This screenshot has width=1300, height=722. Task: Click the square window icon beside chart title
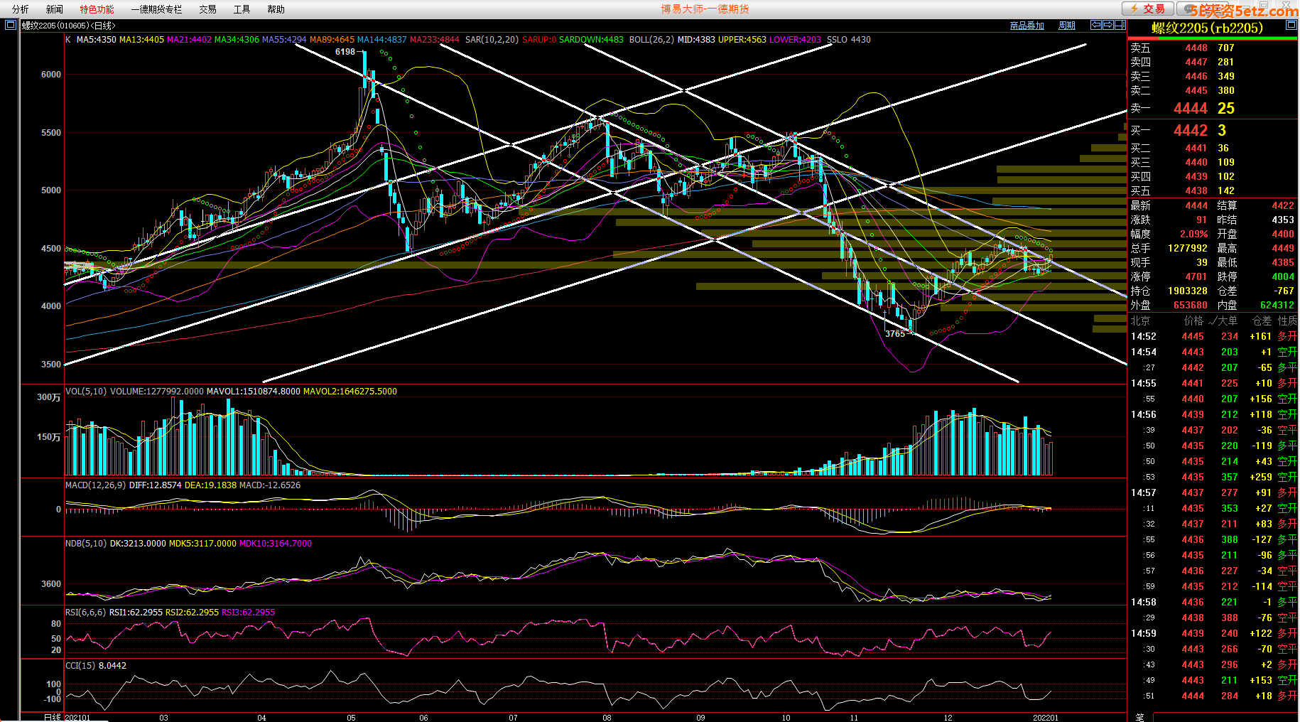(10, 25)
